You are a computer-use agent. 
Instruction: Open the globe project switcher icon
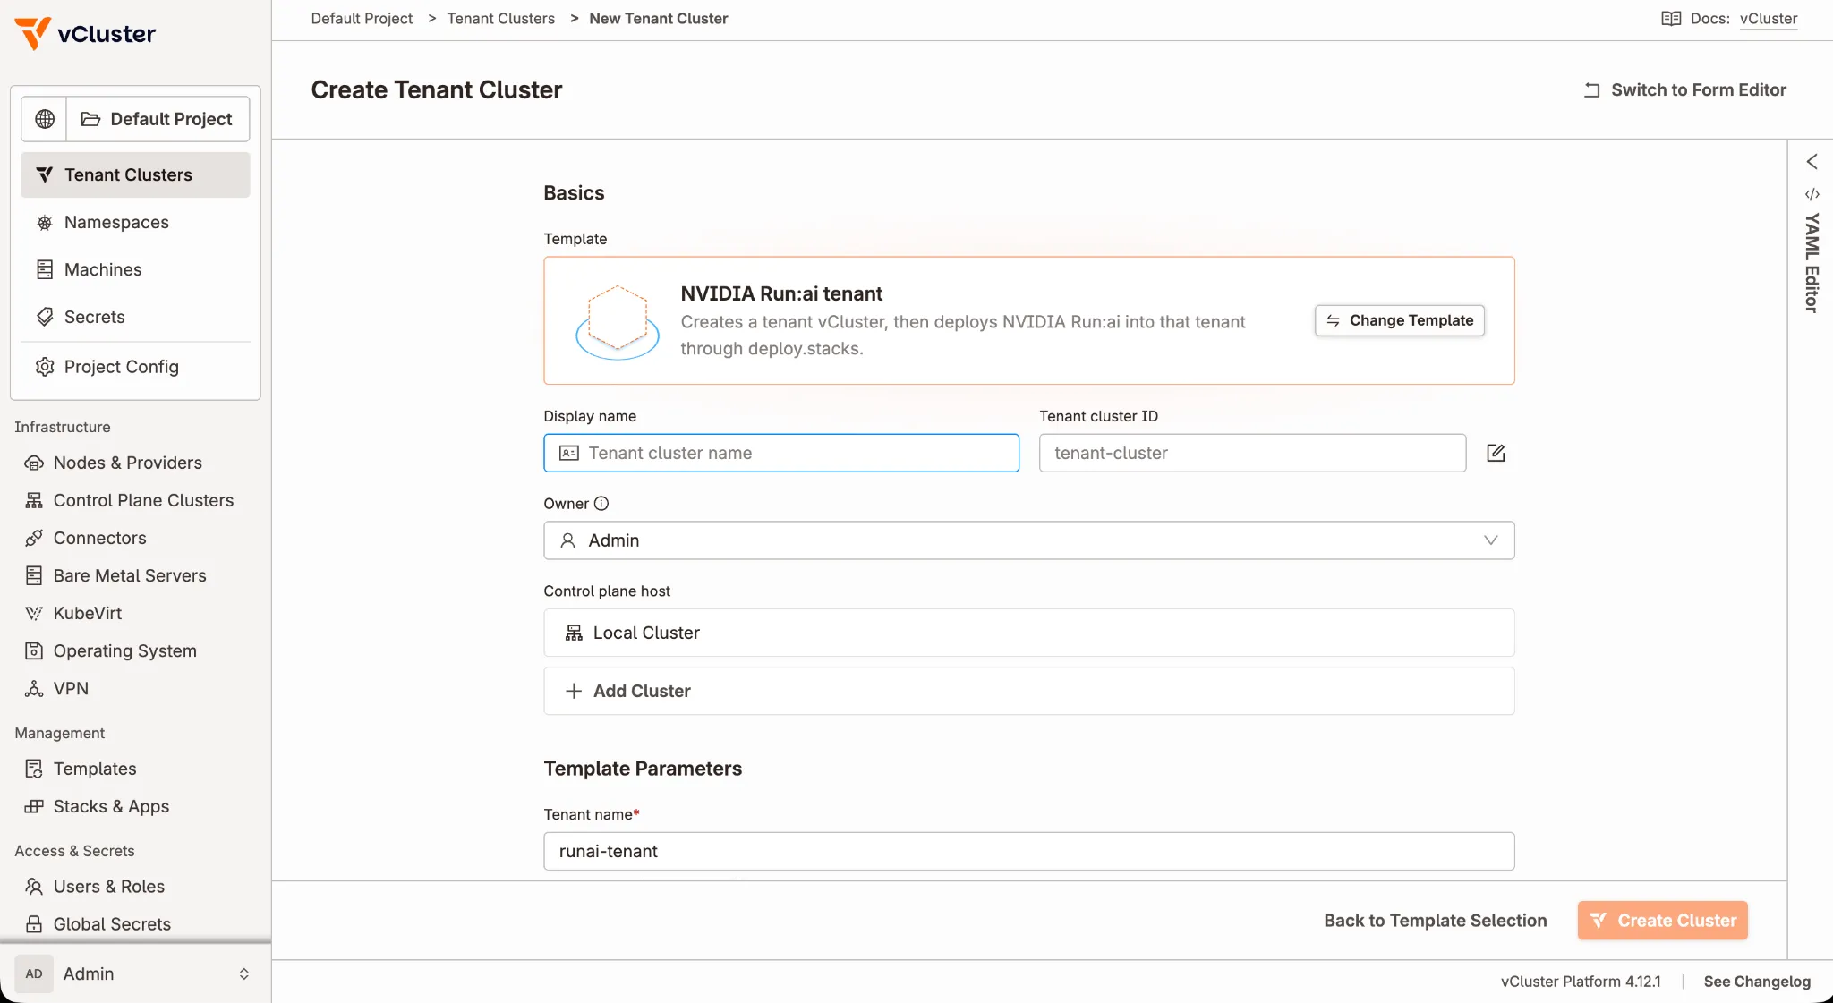pyautogui.click(x=45, y=119)
